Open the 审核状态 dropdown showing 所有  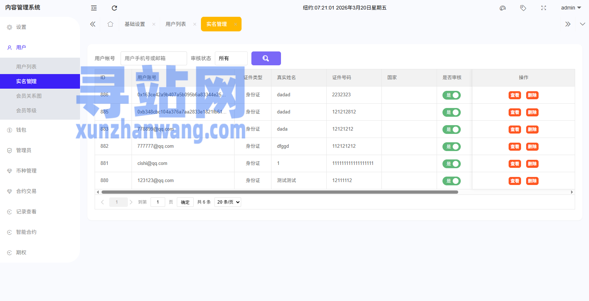click(231, 58)
